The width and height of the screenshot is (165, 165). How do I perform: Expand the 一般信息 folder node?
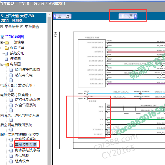click(x=2, y=42)
